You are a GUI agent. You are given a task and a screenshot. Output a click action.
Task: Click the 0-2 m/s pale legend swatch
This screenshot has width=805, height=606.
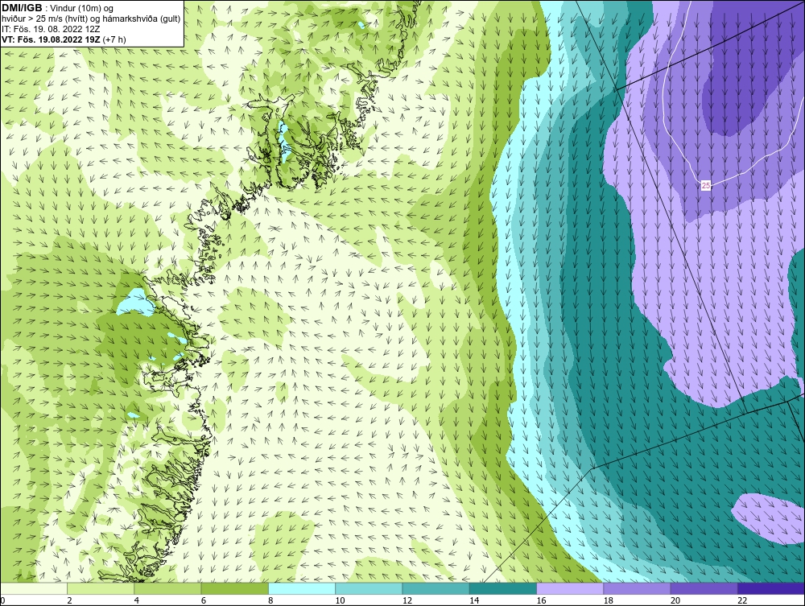[x=33, y=588]
